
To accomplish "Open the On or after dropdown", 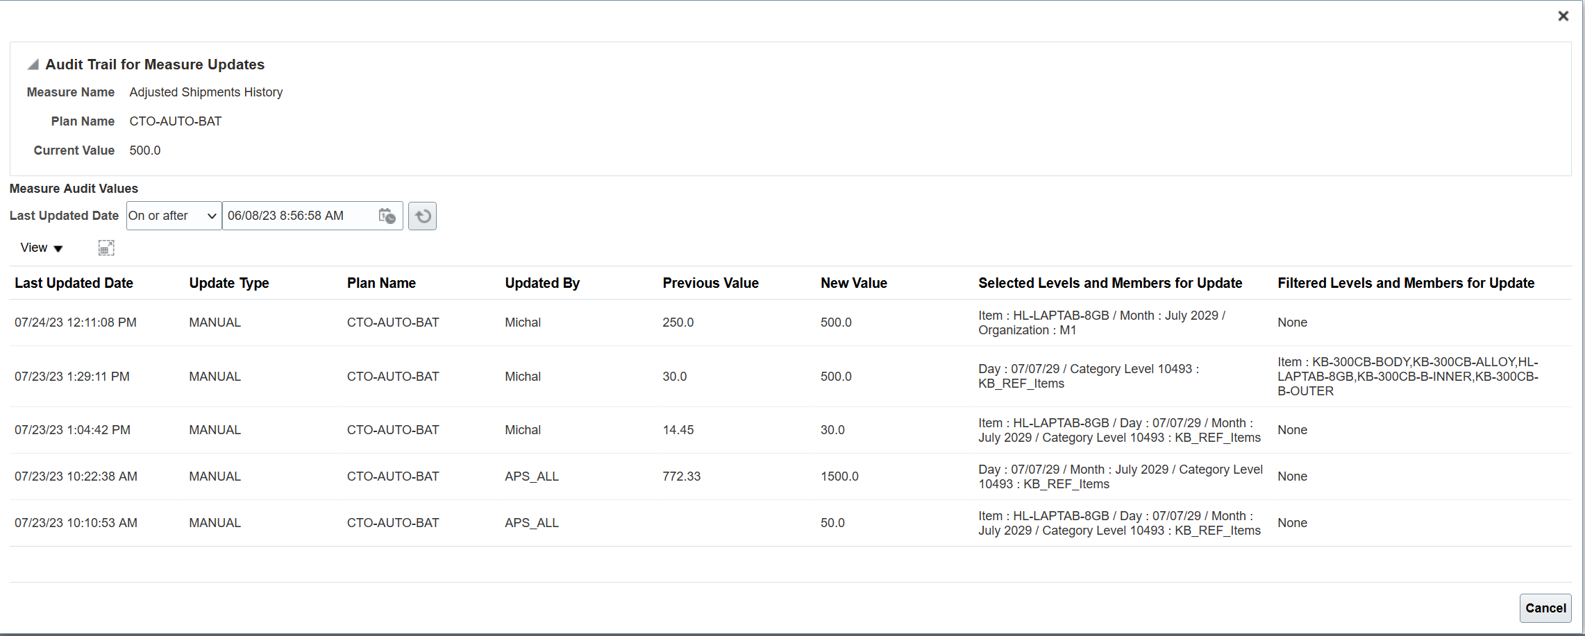I will coord(174,216).
